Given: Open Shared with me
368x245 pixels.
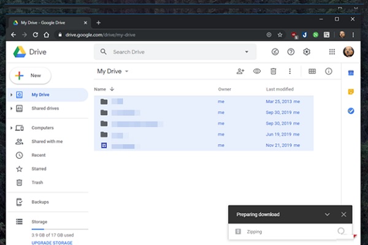Looking at the screenshot, I should (x=47, y=141).
